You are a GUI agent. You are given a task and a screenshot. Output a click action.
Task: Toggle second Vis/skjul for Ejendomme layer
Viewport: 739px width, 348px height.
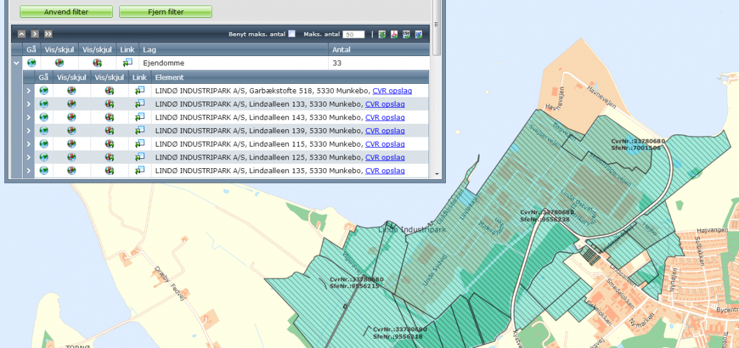(x=97, y=63)
